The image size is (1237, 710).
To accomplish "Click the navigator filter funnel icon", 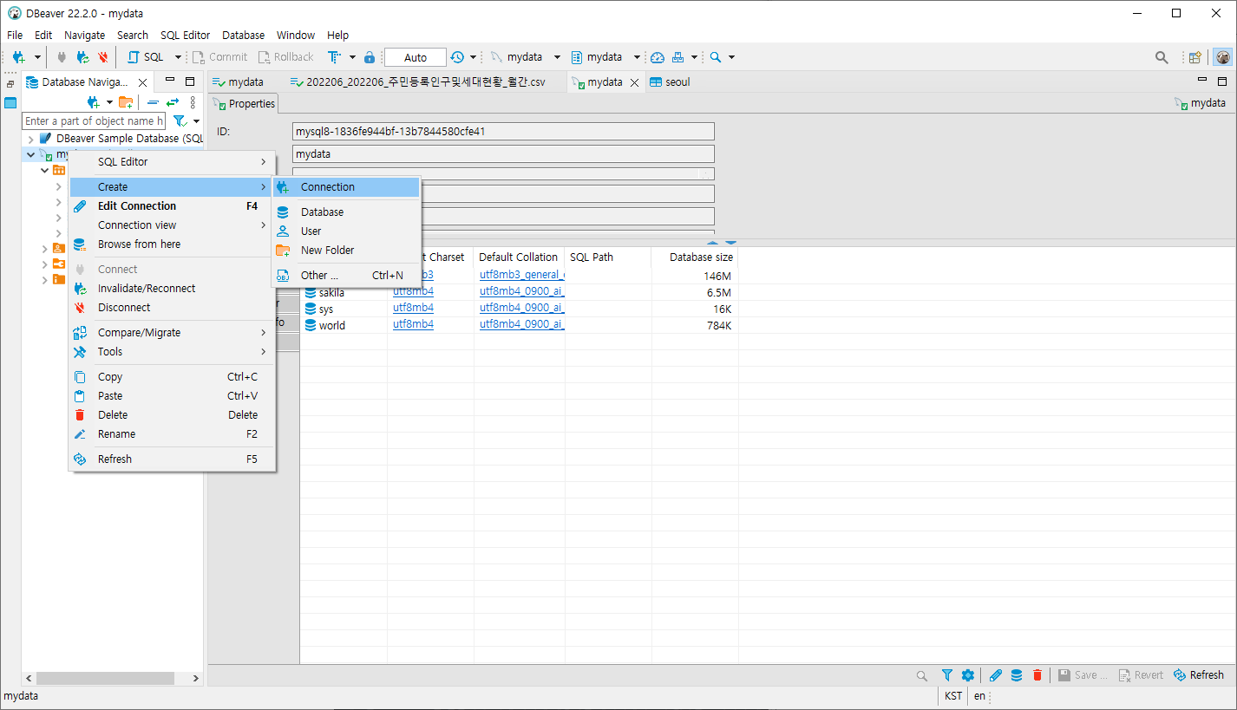I will coord(179,121).
